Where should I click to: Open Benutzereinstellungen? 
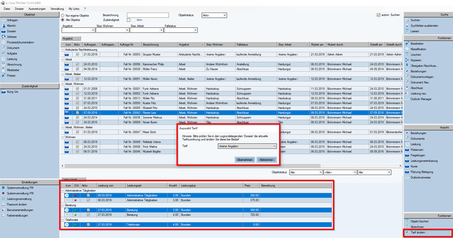tap(20, 210)
